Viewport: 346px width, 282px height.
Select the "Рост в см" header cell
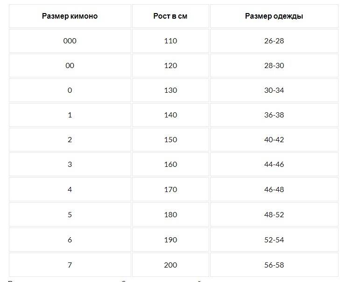(x=170, y=16)
